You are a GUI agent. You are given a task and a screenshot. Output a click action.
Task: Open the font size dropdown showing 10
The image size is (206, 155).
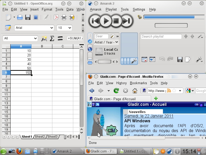(70, 28)
